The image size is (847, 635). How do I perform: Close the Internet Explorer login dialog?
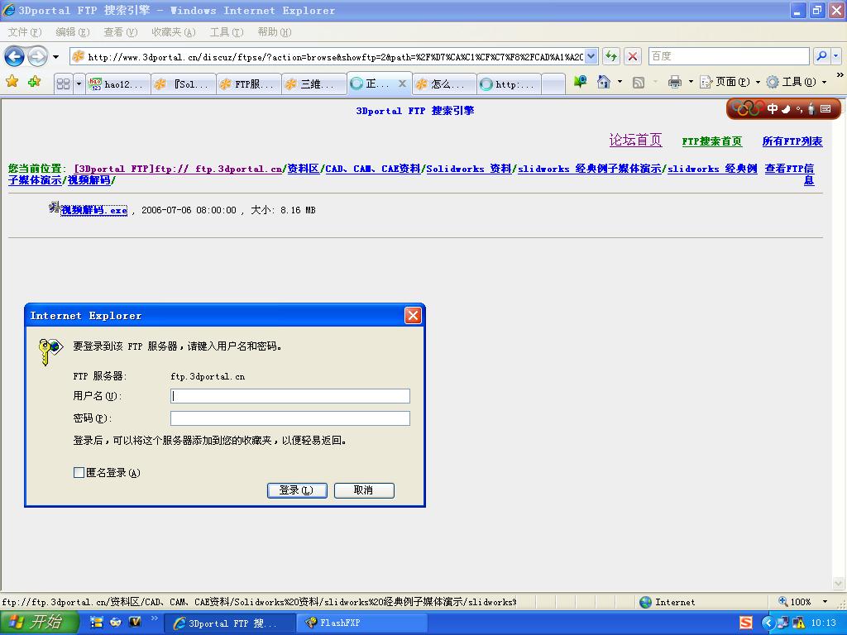pos(413,315)
